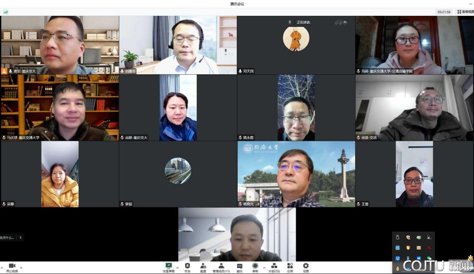Toggle 停止视频 camera off
Viewport: 474px width, 274px height.
[x=12, y=266]
